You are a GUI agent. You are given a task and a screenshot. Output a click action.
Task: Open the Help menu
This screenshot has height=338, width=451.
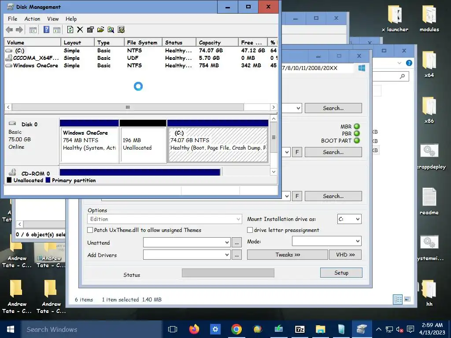coord(71,19)
